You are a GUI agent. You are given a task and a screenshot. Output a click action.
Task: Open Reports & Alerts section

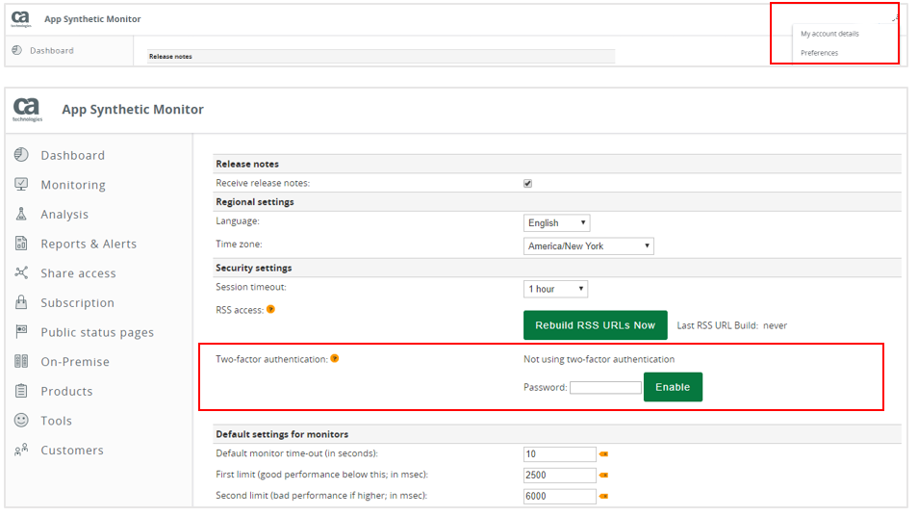click(x=89, y=244)
